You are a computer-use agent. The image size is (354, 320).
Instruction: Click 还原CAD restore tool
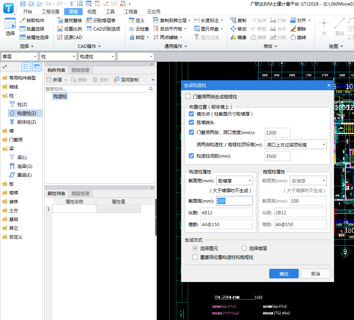70,38
